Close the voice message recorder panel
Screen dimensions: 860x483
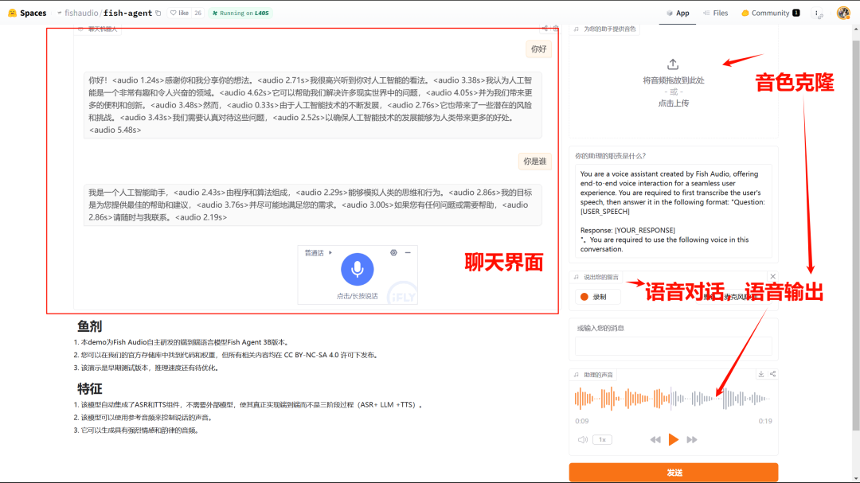[772, 276]
